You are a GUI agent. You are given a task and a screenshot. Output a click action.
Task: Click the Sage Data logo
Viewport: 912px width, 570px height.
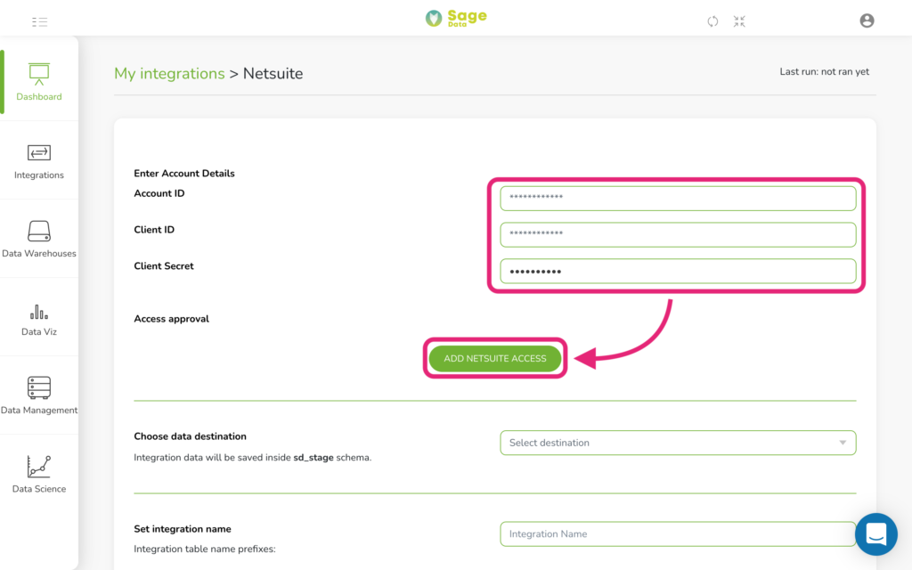click(x=456, y=18)
